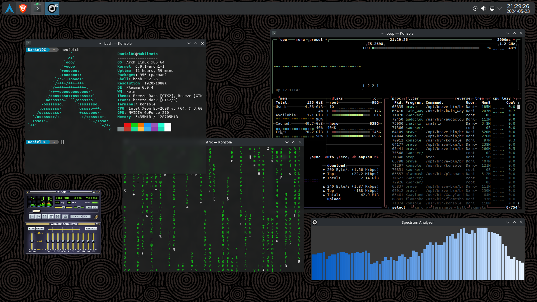Image resolution: width=537 pixels, height=302 pixels.
Task: Click btop cpu box label
Action: 284,40
